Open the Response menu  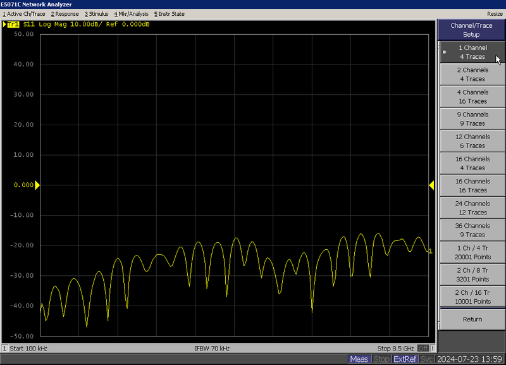tap(65, 14)
